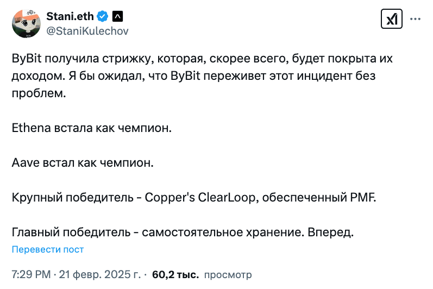The width and height of the screenshot is (433, 289).
Task: Open the @StaniKulechov handle link
Action: coord(87,31)
